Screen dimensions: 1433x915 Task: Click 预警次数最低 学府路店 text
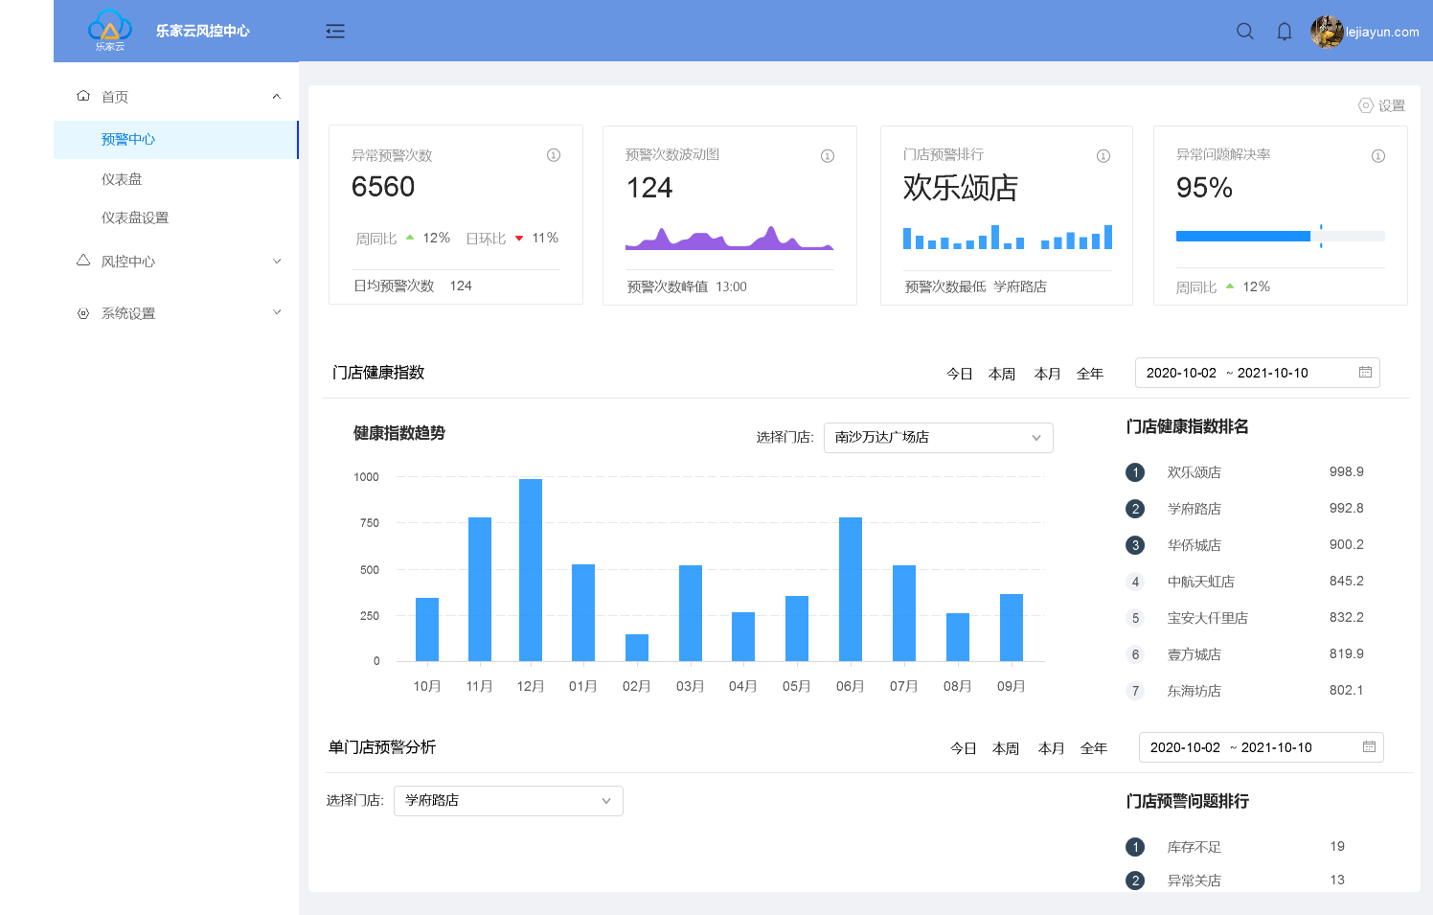(976, 286)
